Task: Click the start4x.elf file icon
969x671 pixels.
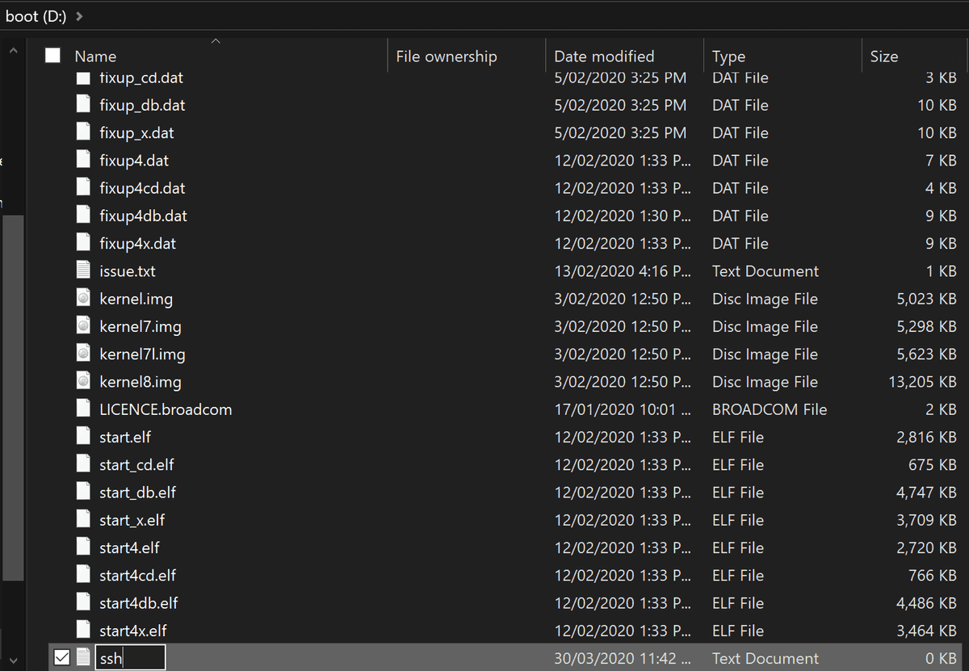Action: pyautogui.click(x=82, y=631)
